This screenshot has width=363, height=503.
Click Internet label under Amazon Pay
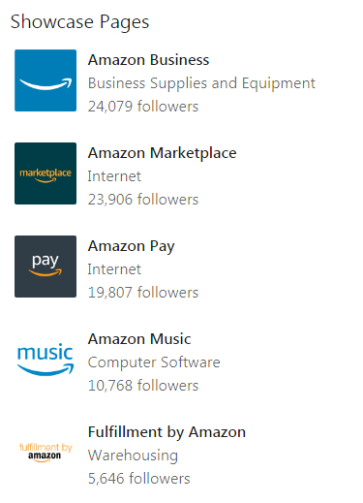114,269
